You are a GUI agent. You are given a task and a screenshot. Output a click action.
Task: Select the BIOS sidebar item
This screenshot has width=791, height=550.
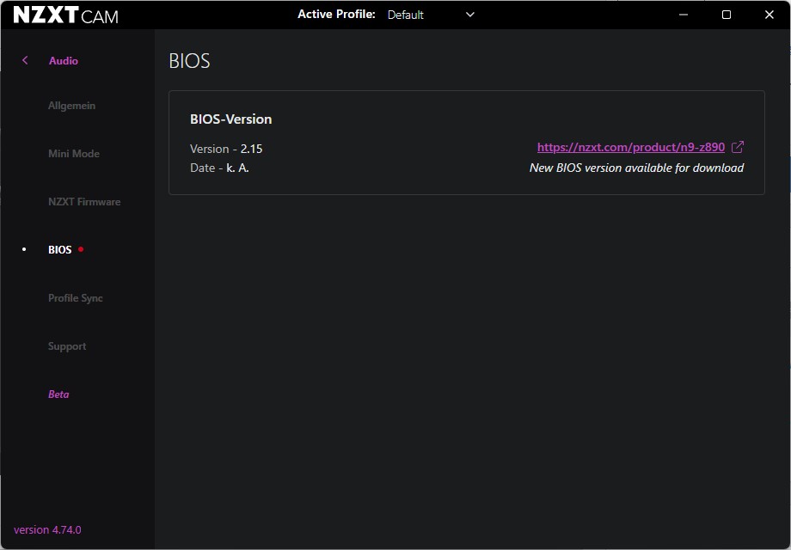click(x=60, y=250)
